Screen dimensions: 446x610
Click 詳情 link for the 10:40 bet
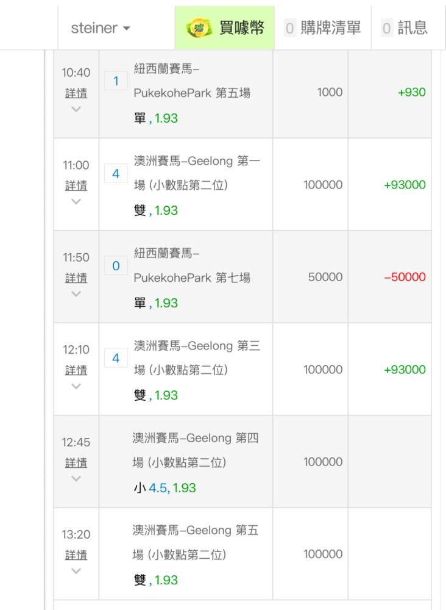point(76,92)
